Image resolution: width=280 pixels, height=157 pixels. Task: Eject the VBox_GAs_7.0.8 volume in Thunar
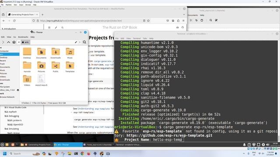coord(18,90)
